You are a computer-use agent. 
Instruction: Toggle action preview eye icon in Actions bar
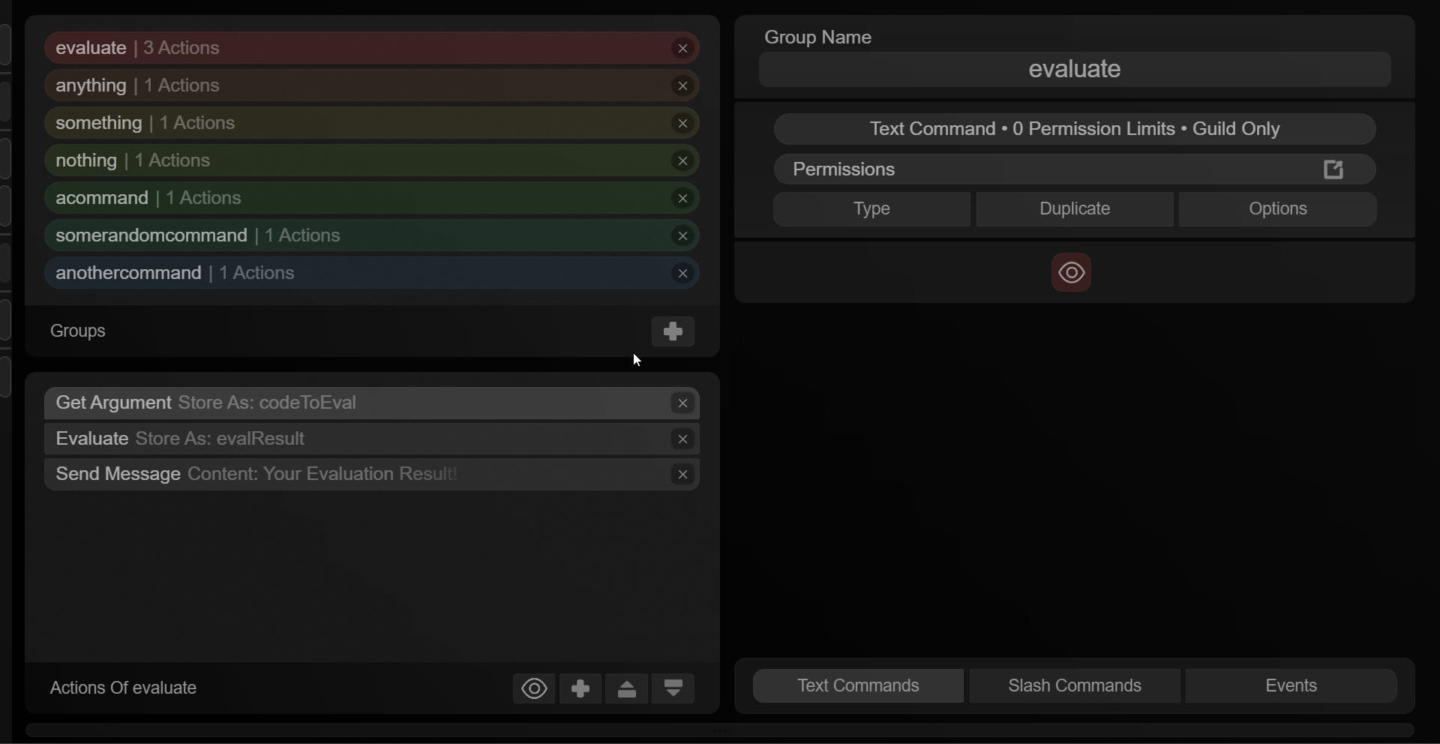(534, 688)
